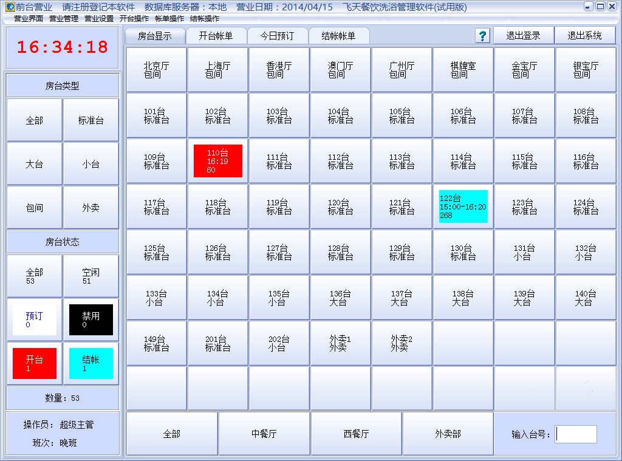Screen dimensions: 622x461
Task: Filter by black 禁用 status swatch
Action: (91, 319)
